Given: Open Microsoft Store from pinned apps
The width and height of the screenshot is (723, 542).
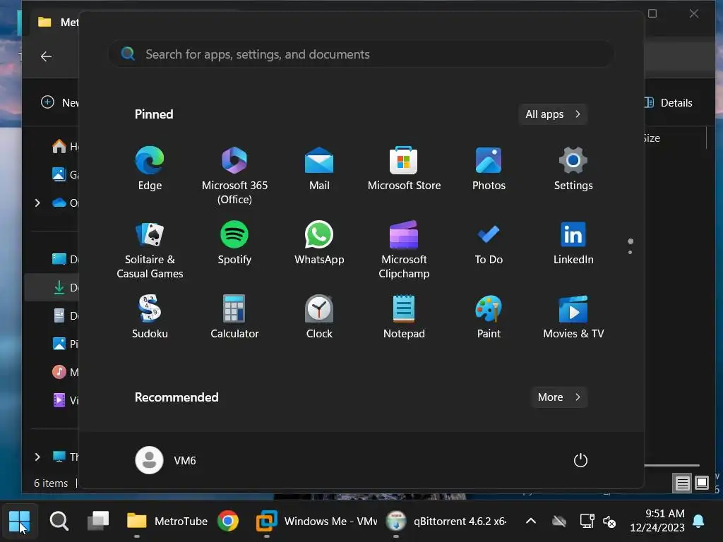Looking at the screenshot, I should coord(404,168).
